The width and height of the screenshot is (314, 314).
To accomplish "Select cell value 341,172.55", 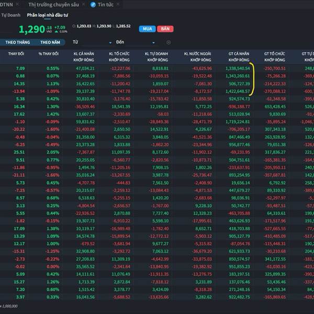I will [x=275, y=259].
